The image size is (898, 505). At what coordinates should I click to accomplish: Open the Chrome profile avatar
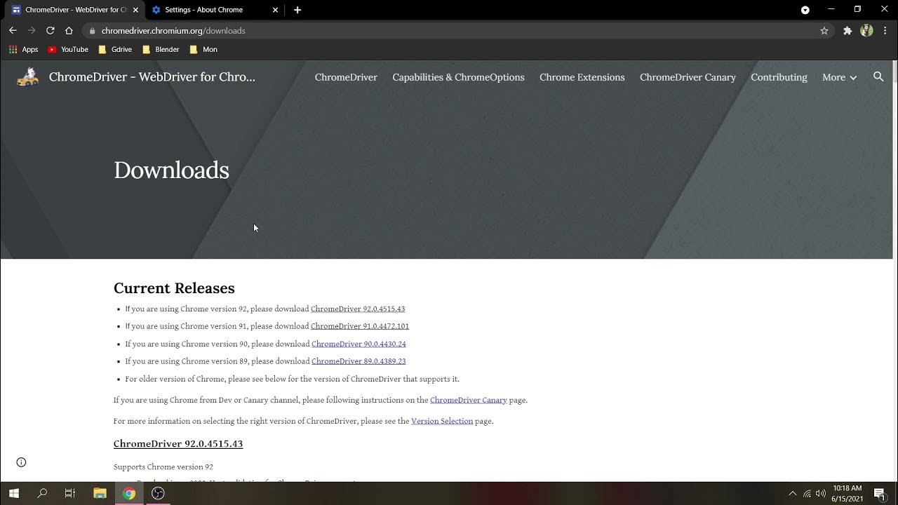pyautogui.click(x=867, y=31)
